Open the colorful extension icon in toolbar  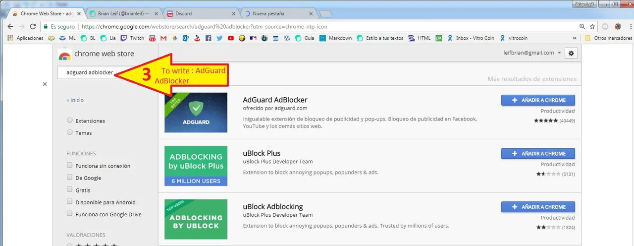[x=618, y=26]
